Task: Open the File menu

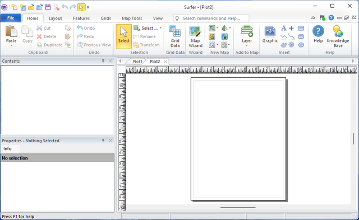Action: (11, 18)
